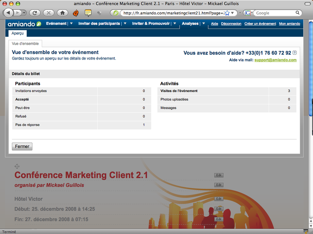The height and width of the screenshot is (234, 313).
Task: Click Edit next to the Début date
Action: 219,209
